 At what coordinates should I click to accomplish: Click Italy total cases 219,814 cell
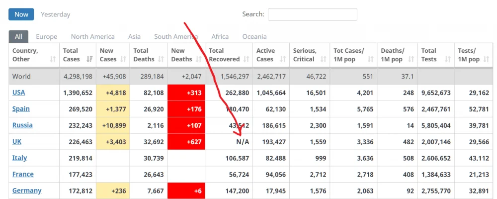coord(78,158)
